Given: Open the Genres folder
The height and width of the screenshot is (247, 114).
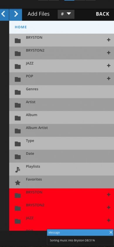Looking at the screenshot, I should coord(62,92).
